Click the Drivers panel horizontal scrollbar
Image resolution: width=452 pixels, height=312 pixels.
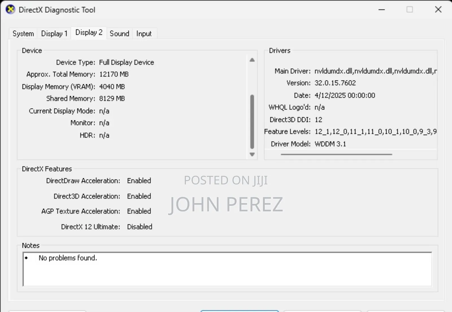point(336,154)
